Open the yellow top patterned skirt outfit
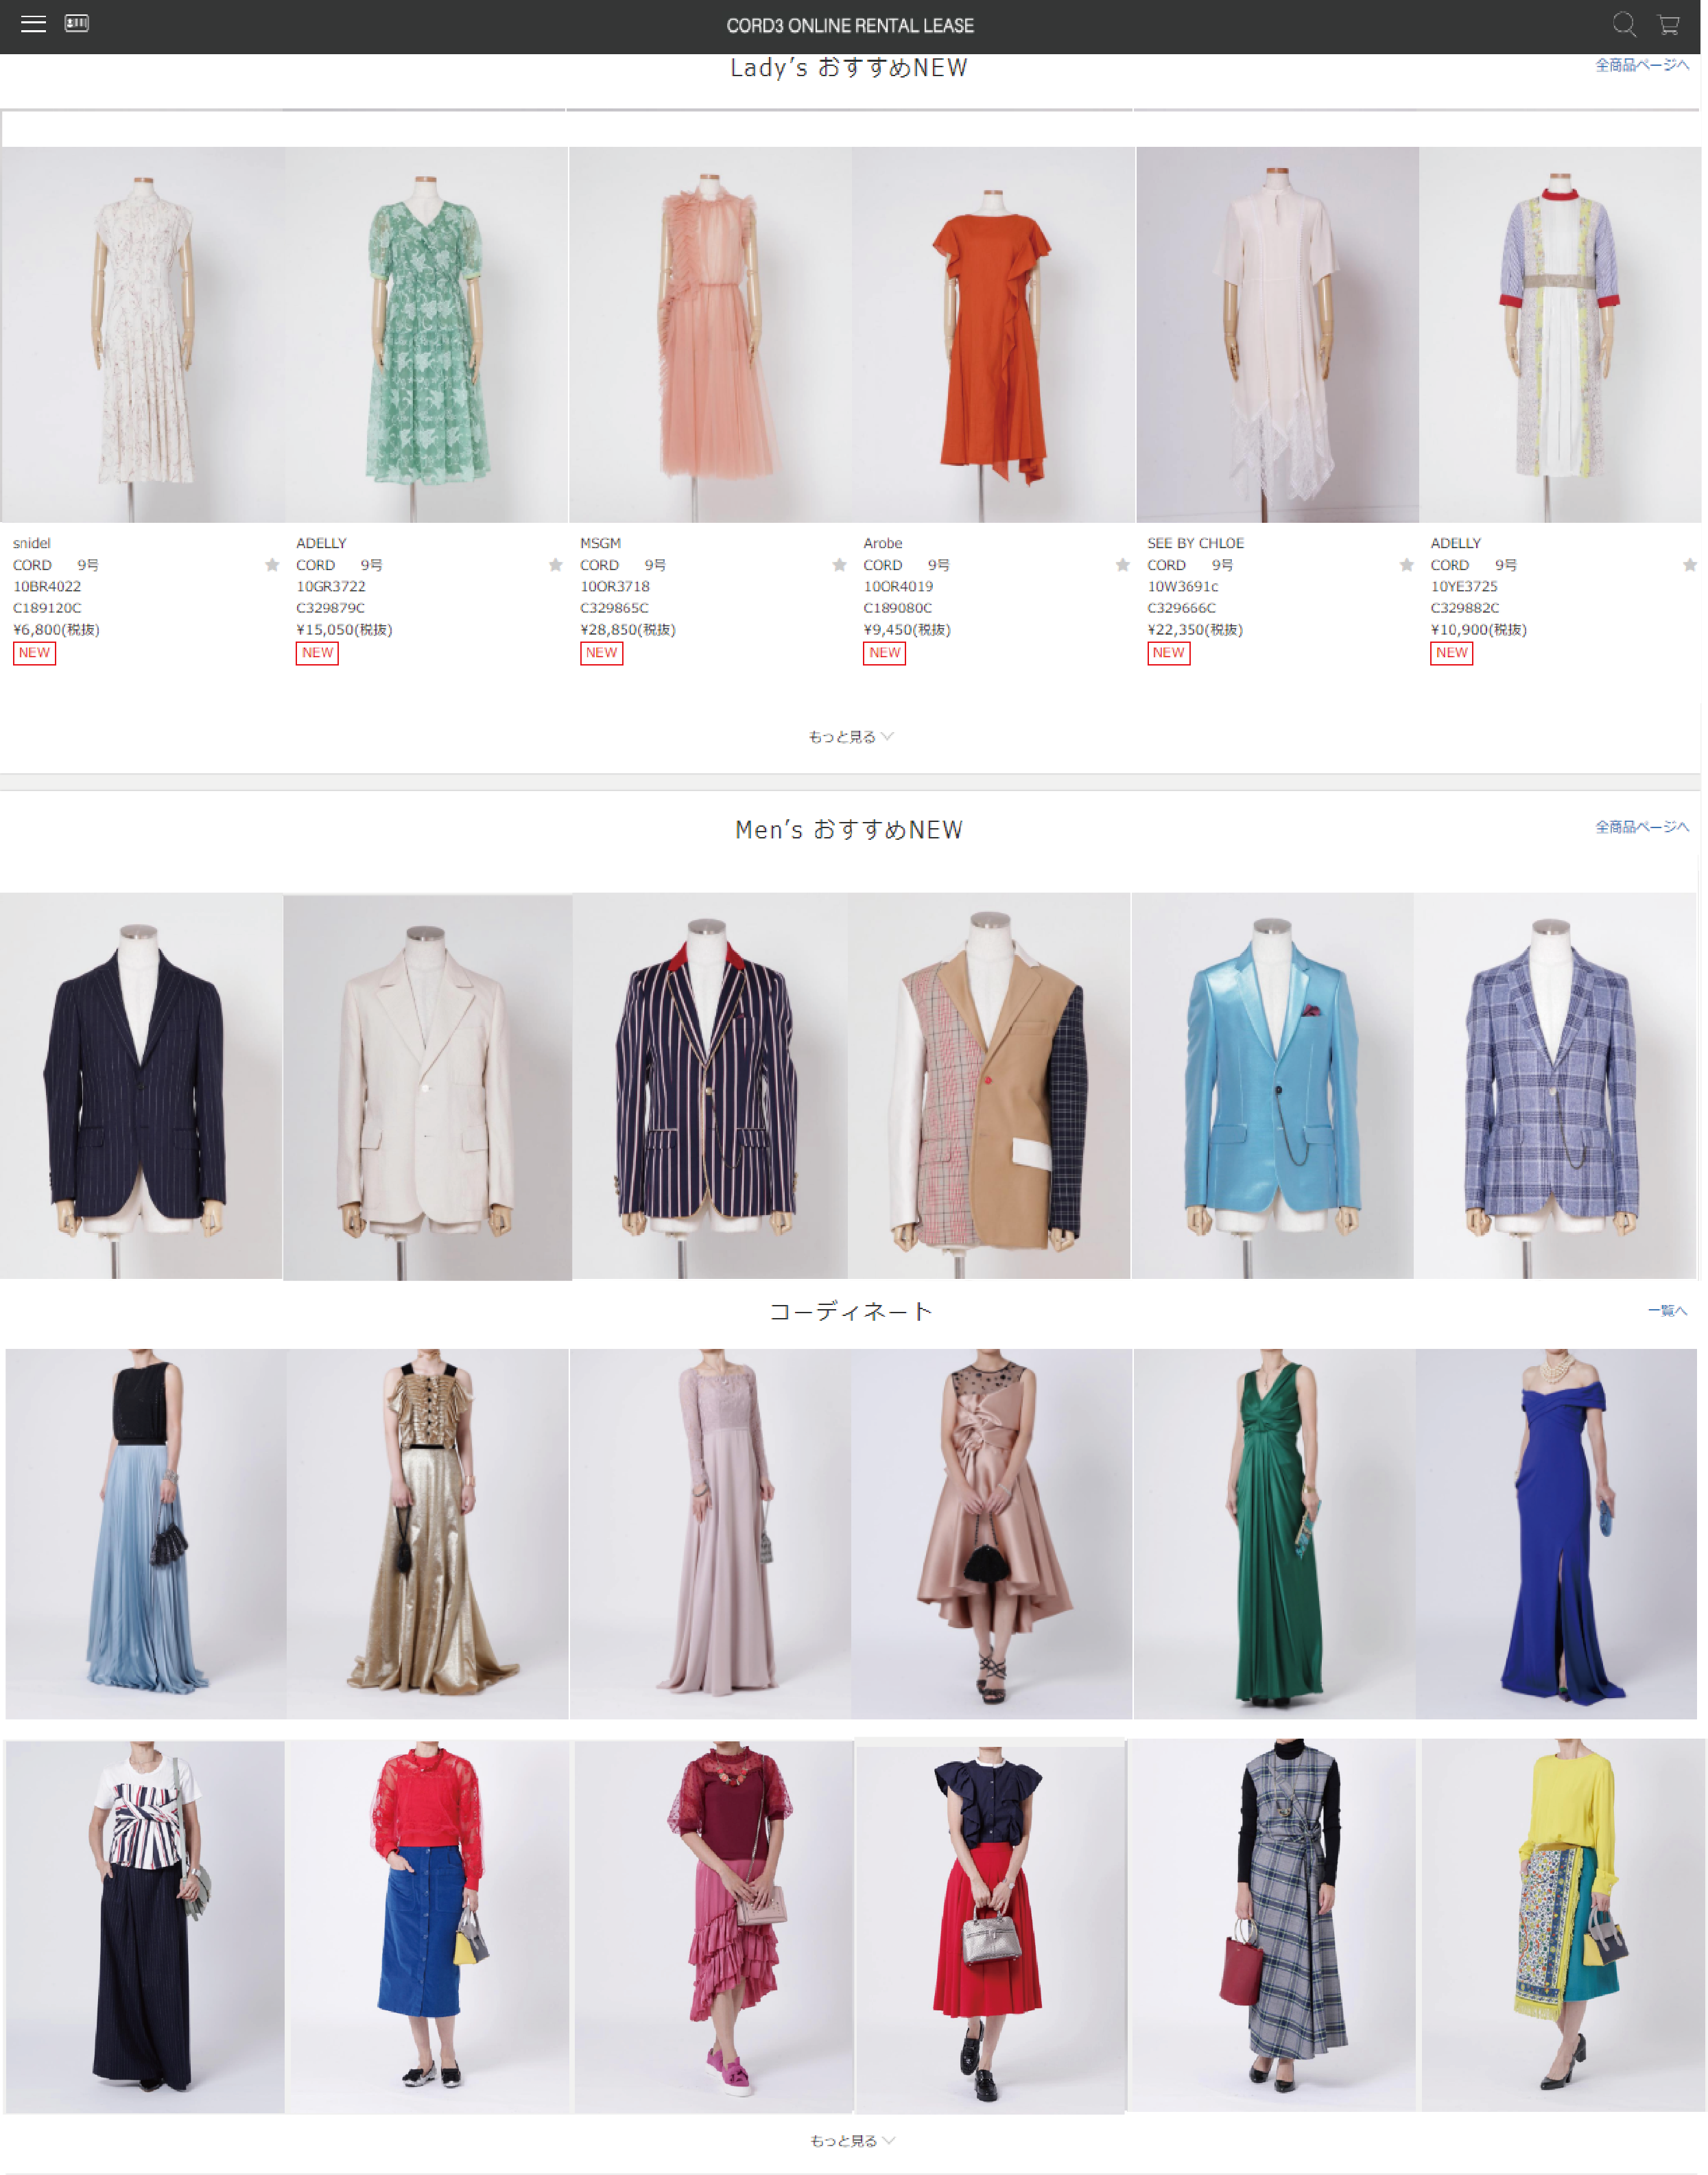The height and width of the screenshot is (2175, 1708). tap(1563, 1926)
